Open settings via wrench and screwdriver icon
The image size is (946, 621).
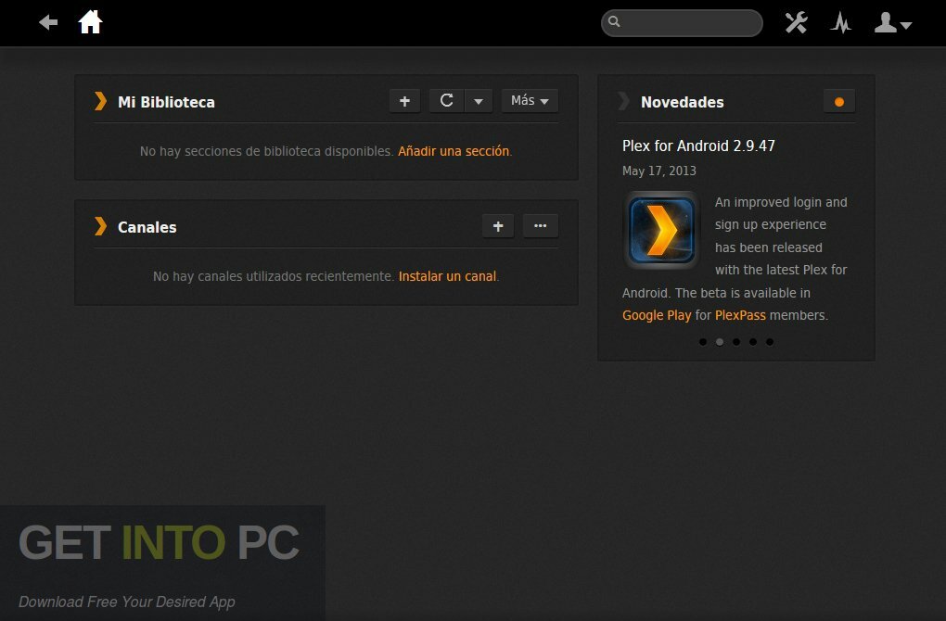[x=797, y=23]
